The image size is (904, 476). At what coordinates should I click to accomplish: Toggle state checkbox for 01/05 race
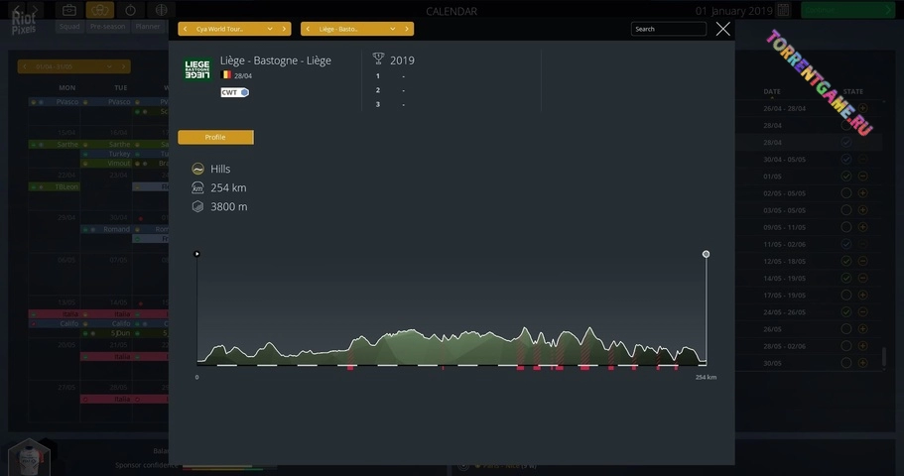pos(845,177)
